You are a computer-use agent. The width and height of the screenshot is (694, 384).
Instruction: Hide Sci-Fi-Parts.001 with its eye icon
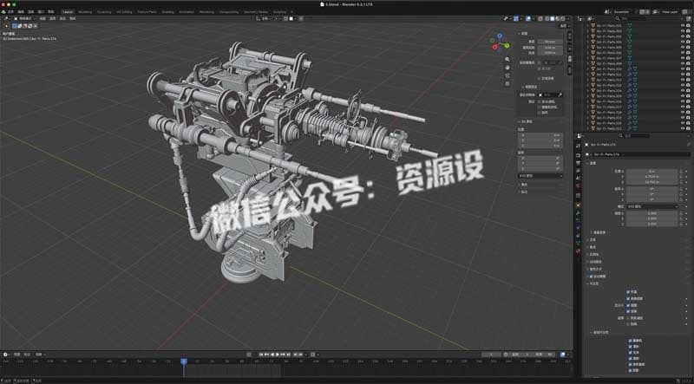tap(683, 26)
